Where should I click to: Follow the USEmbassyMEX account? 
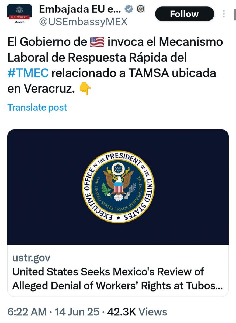[x=184, y=14]
